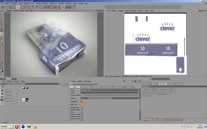
Task: Open the search icon in Attributes panel
Action: click(133, 81)
